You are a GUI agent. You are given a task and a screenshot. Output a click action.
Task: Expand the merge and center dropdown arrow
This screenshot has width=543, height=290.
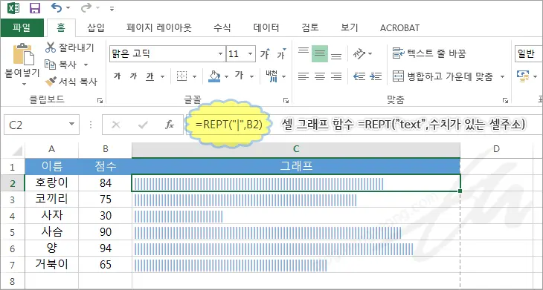point(502,76)
